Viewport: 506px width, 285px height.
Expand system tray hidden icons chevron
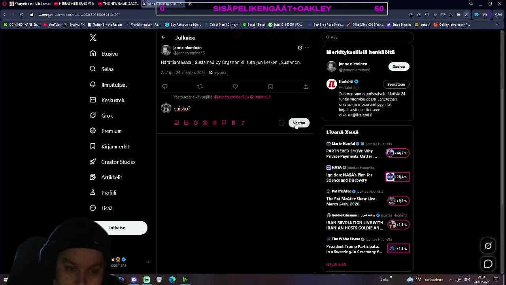coord(450,280)
